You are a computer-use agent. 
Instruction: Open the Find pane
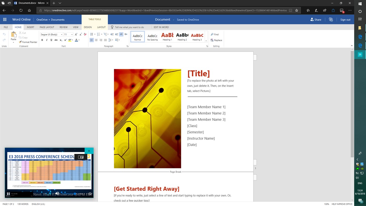(x=215, y=34)
